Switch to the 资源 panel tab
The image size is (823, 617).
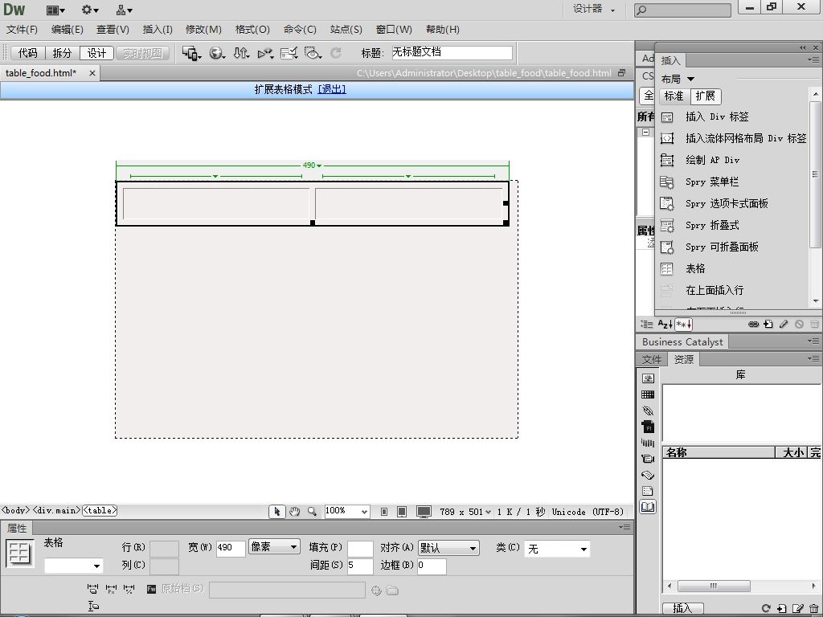click(x=684, y=359)
